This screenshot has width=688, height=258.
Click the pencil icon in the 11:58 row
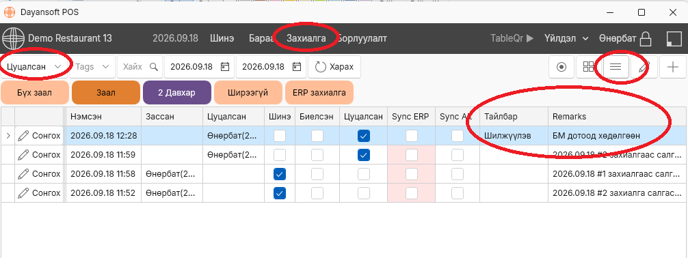click(x=24, y=174)
